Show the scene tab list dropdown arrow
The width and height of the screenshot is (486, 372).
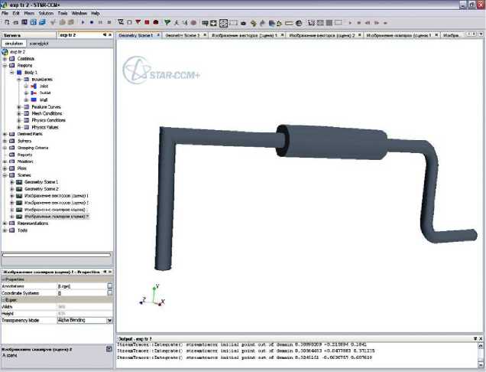point(481,34)
